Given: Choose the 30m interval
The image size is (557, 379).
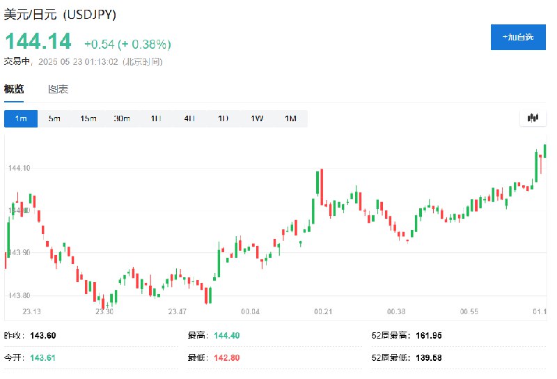Looking at the screenshot, I should click(x=122, y=118).
